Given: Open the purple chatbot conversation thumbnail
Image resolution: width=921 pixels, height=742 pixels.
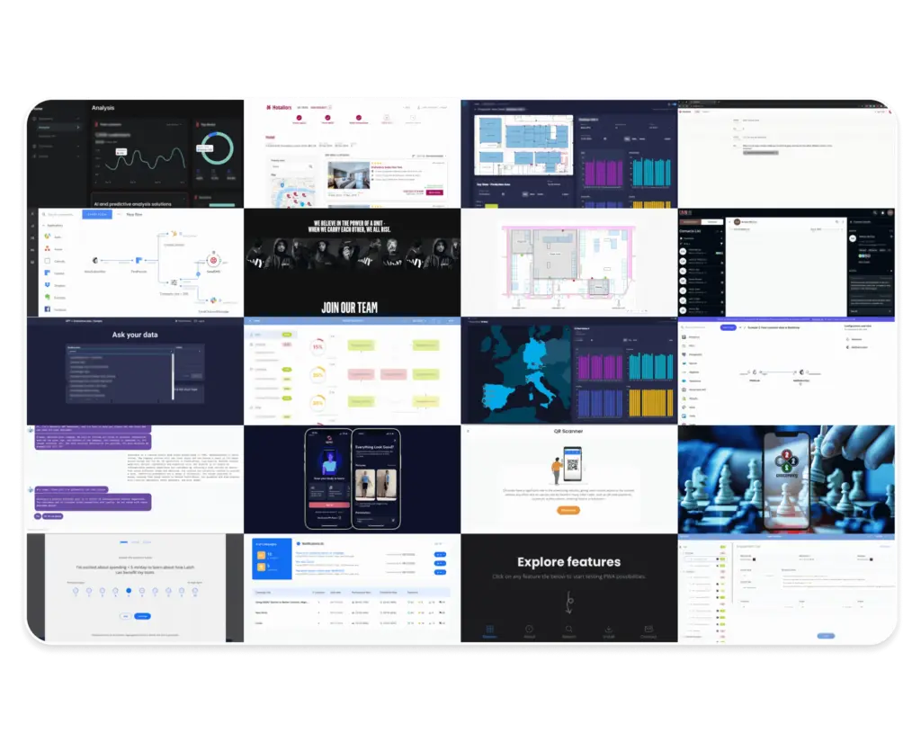Looking at the screenshot, I should click(x=135, y=479).
